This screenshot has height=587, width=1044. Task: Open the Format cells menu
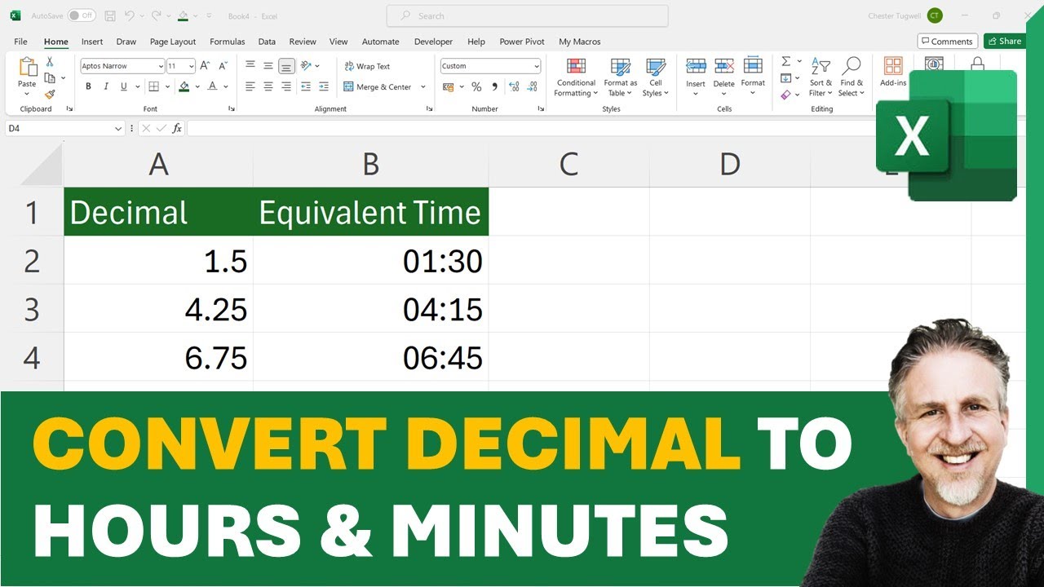[x=753, y=75]
